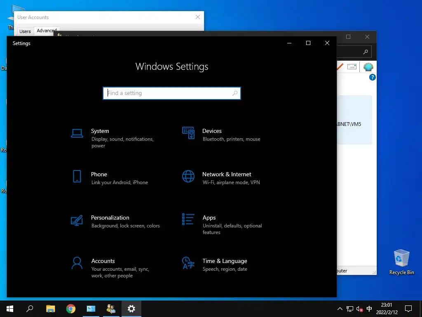The height and width of the screenshot is (317, 422).
Task: Open taskbar search
Action: point(30,309)
